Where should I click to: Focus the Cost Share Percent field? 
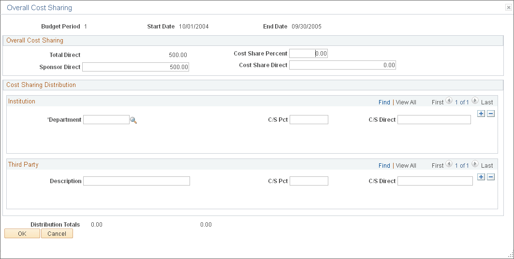click(308, 53)
